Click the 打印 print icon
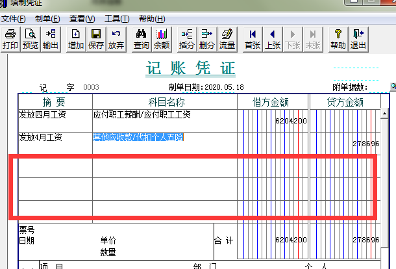Viewport: 396px width, 269px height. (10, 40)
